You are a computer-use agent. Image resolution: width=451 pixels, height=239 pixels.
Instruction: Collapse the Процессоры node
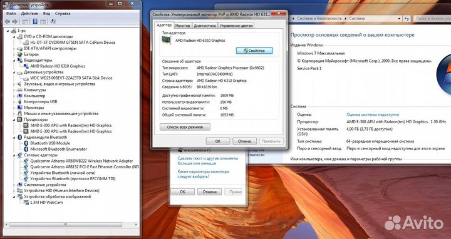(14, 119)
